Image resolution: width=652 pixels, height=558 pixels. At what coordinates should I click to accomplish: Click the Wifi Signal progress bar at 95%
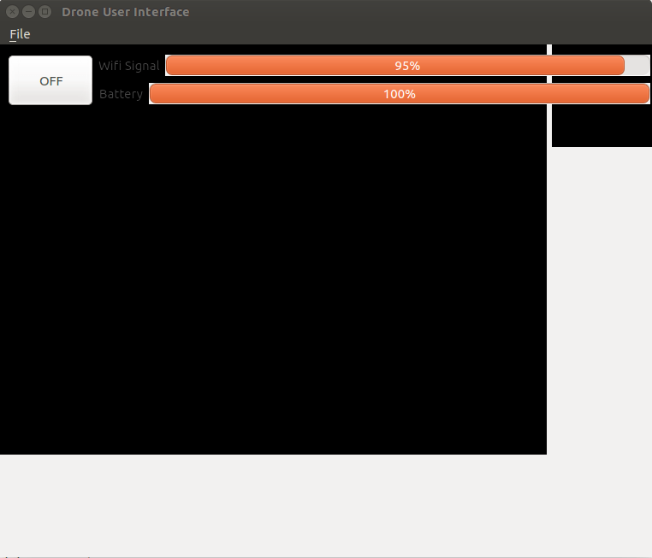click(407, 66)
